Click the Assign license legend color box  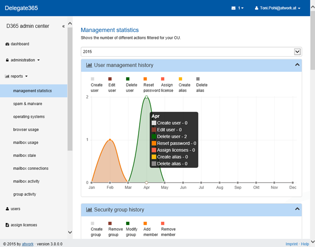(163, 79)
